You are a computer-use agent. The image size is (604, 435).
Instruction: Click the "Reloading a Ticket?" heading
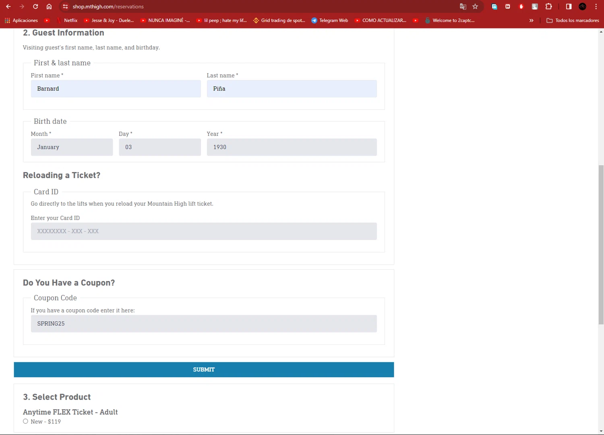62,175
